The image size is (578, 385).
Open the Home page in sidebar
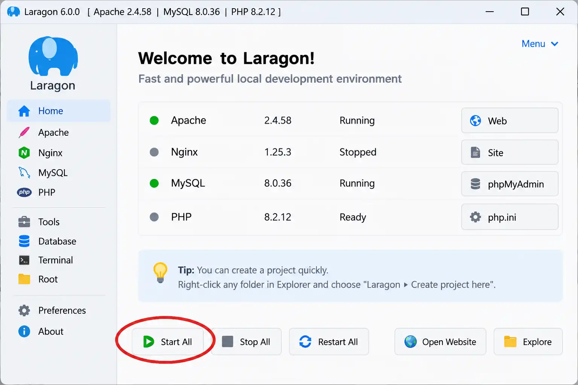[x=59, y=111]
